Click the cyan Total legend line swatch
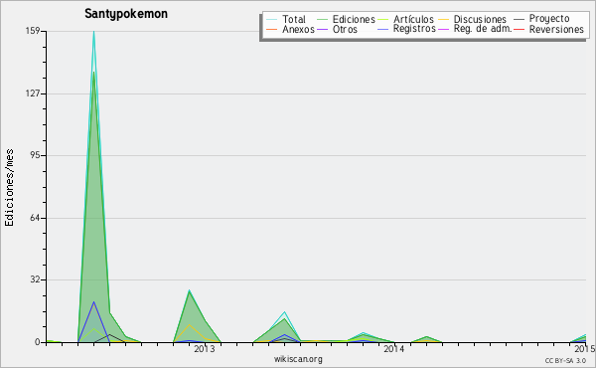The width and height of the screenshot is (596, 368). point(272,20)
